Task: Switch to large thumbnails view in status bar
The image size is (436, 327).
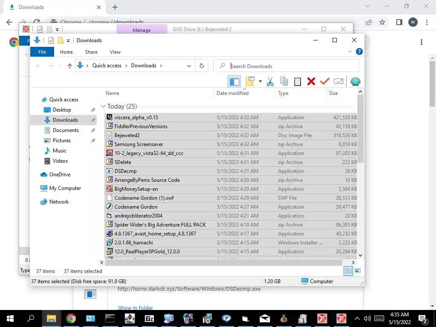Action: pyautogui.click(x=358, y=271)
